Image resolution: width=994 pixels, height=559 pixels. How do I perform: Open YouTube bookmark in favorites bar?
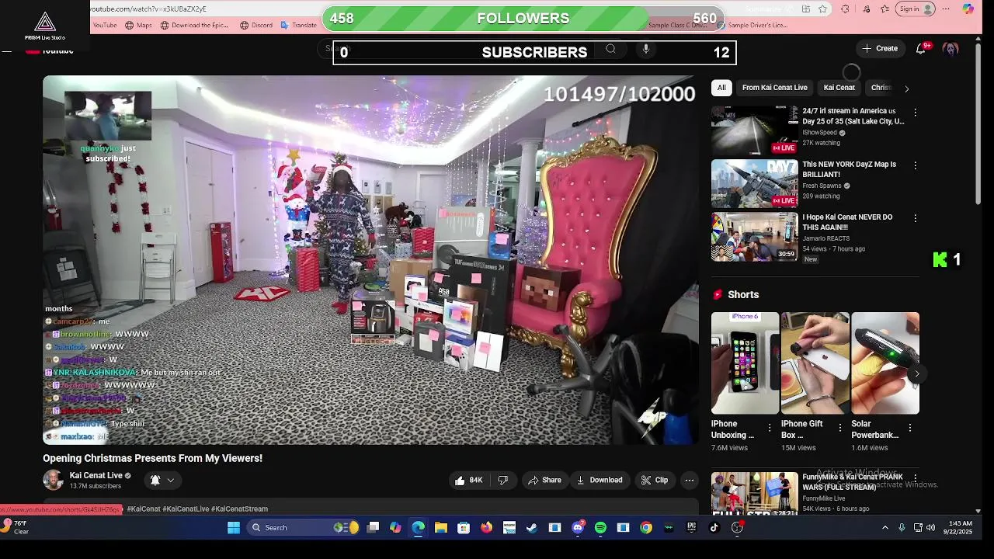tap(105, 25)
